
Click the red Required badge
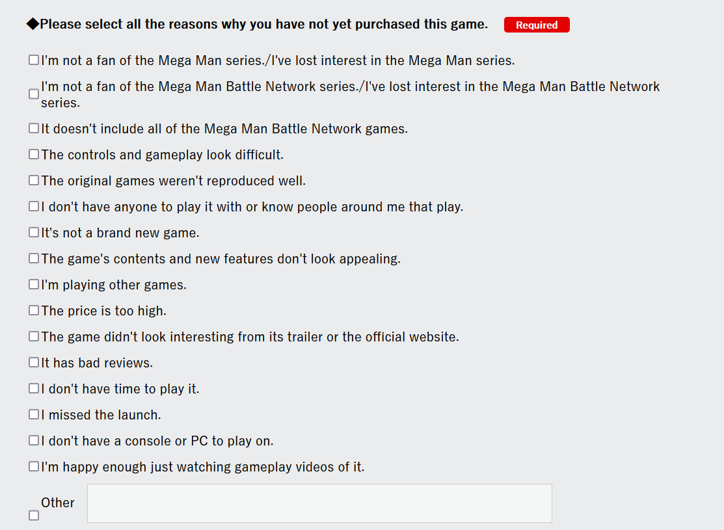537,25
